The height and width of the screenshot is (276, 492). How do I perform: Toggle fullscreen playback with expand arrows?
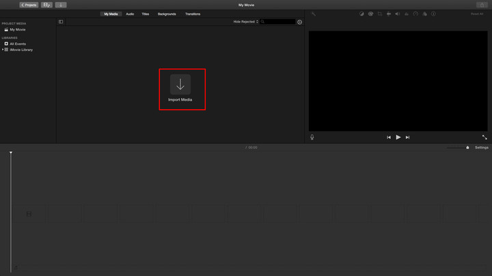(484, 137)
